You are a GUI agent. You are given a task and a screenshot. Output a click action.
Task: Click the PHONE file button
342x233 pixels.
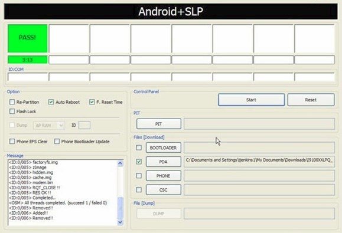point(164,176)
